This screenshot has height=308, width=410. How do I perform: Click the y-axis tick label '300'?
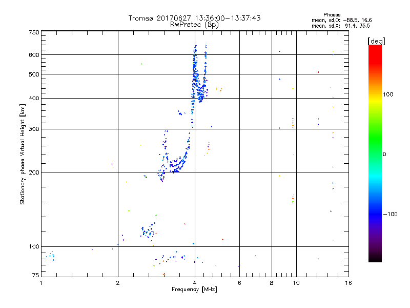pyautogui.click(x=34, y=129)
